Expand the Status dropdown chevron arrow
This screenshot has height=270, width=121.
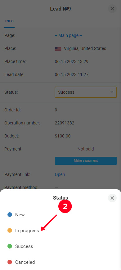[112, 92]
